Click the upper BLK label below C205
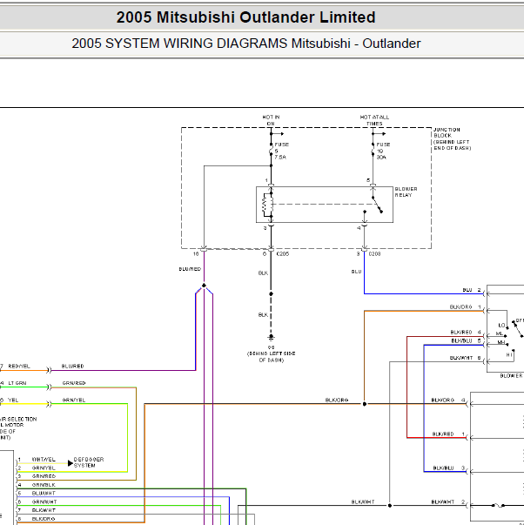The width and height of the screenshot is (524, 525). (263, 273)
